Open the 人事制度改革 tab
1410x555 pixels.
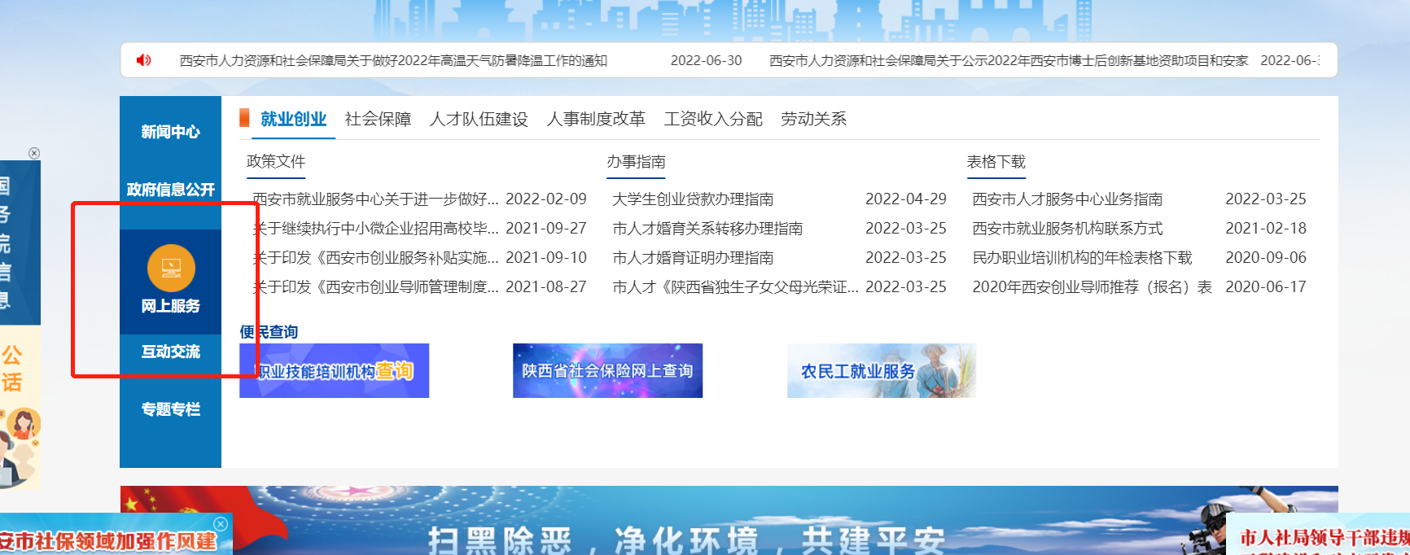click(596, 120)
